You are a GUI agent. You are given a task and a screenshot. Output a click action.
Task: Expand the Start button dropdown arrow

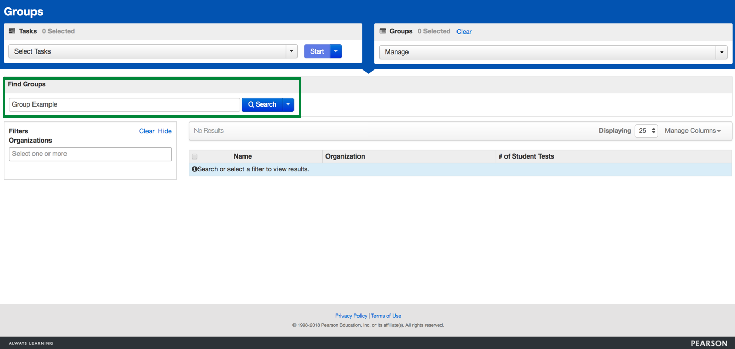point(336,51)
